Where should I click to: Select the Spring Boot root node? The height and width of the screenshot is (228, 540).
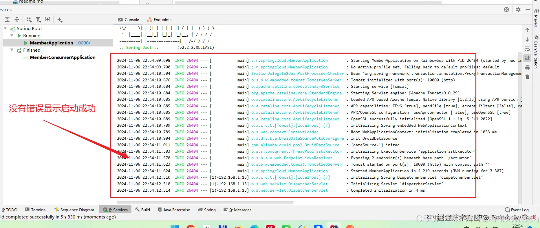(29, 28)
